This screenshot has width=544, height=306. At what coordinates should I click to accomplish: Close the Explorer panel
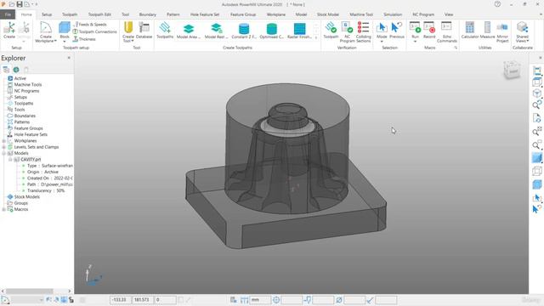pyautogui.click(x=69, y=58)
